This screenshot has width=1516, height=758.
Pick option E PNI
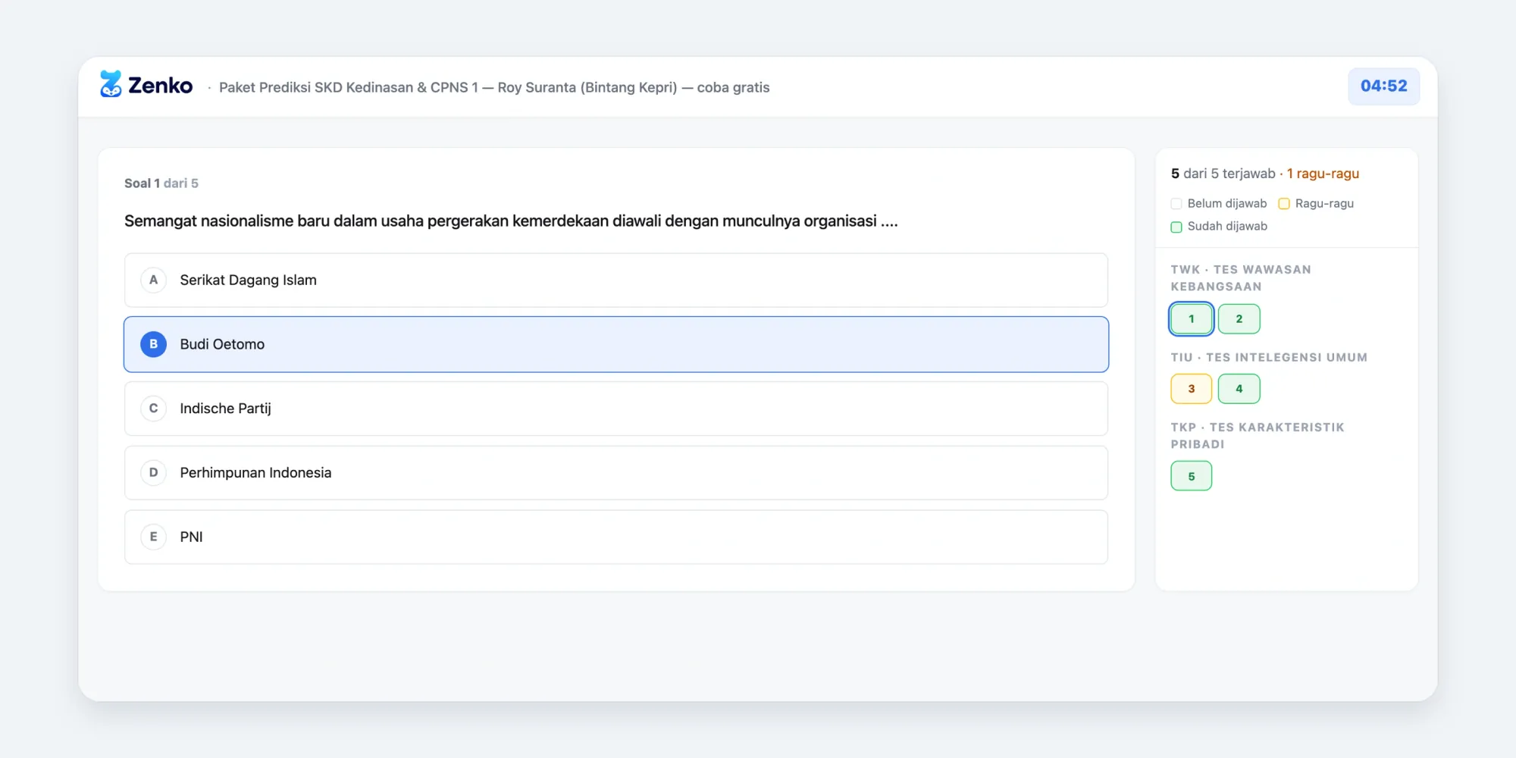[616, 537]
